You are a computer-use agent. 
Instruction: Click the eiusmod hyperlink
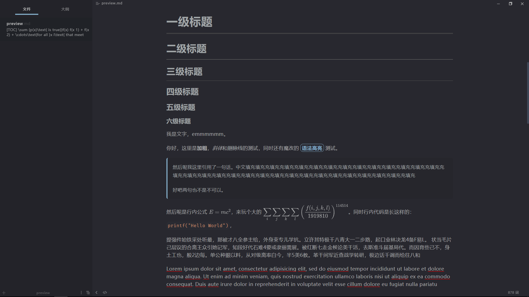click(x=338, y=269)
